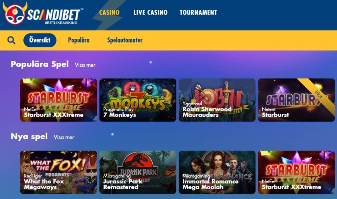The height and width of the screenshot is (199, 337).
Task: Launch Immortal Romance Mega Moolah
Action: pos(217,172)
